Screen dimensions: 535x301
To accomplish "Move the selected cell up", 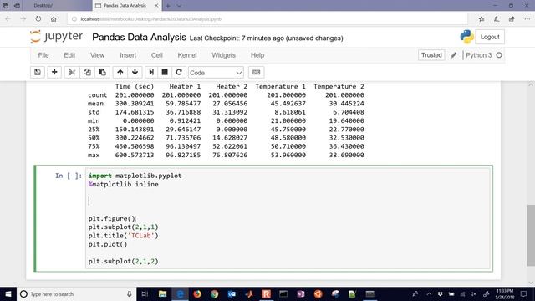I will point(120,73).
